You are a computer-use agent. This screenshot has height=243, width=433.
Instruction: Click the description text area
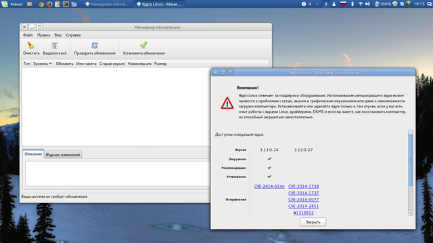point(118,173)
